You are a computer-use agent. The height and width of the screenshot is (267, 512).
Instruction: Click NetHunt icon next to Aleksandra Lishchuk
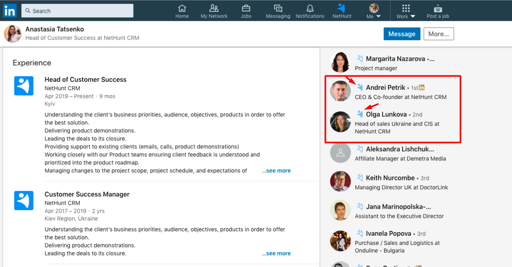(x=360, y=149)
